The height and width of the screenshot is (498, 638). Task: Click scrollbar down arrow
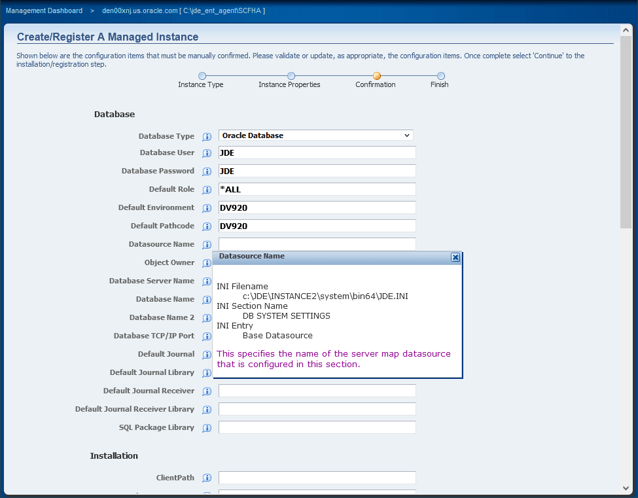coord(626,488)
